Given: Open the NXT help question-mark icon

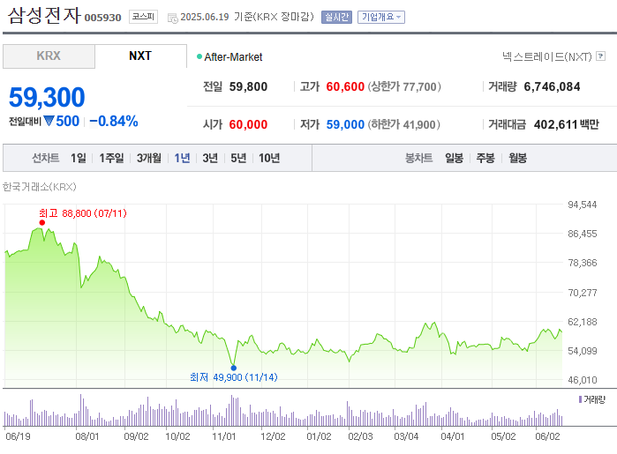Looking at the screenshot, I should coord(600,56).
